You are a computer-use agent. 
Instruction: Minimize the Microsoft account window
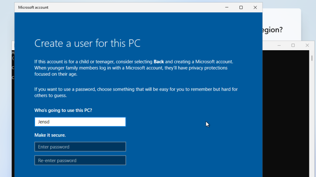coord(227,7)
